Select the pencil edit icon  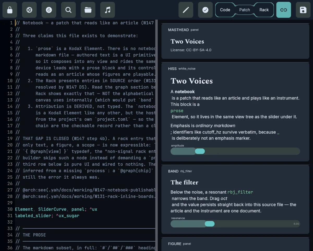pos(186,10)
